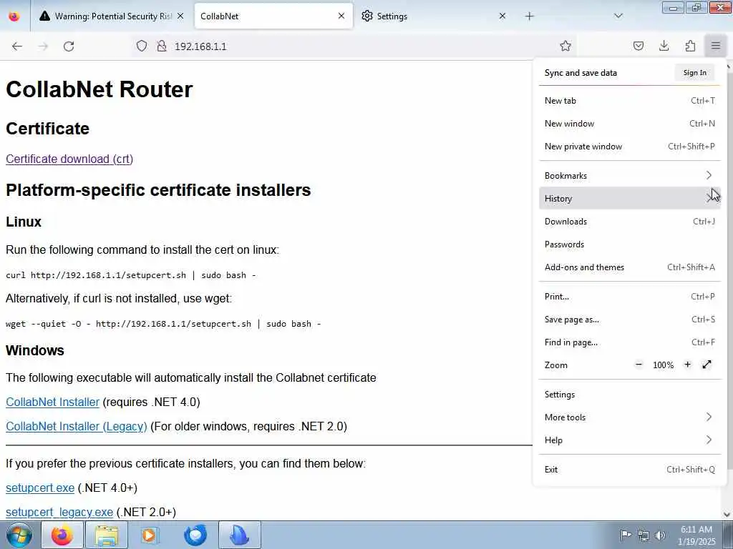Open Passwords menu entry
This screenshot has width=733, height=549.
click(630, 244)
